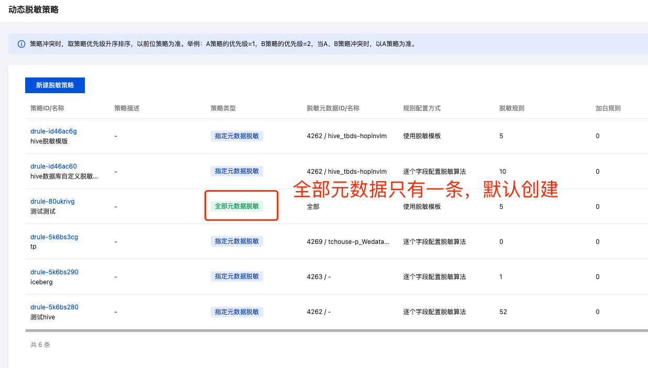This screenshot has width=648, height=368.
Task: Click the table's horizontal scrollbar
Action: pyautogui.click(x=336, y=331)
